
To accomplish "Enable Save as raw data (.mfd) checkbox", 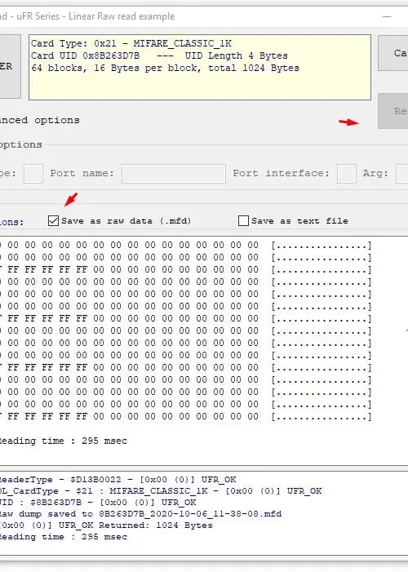I will click(x=53, y=220).
